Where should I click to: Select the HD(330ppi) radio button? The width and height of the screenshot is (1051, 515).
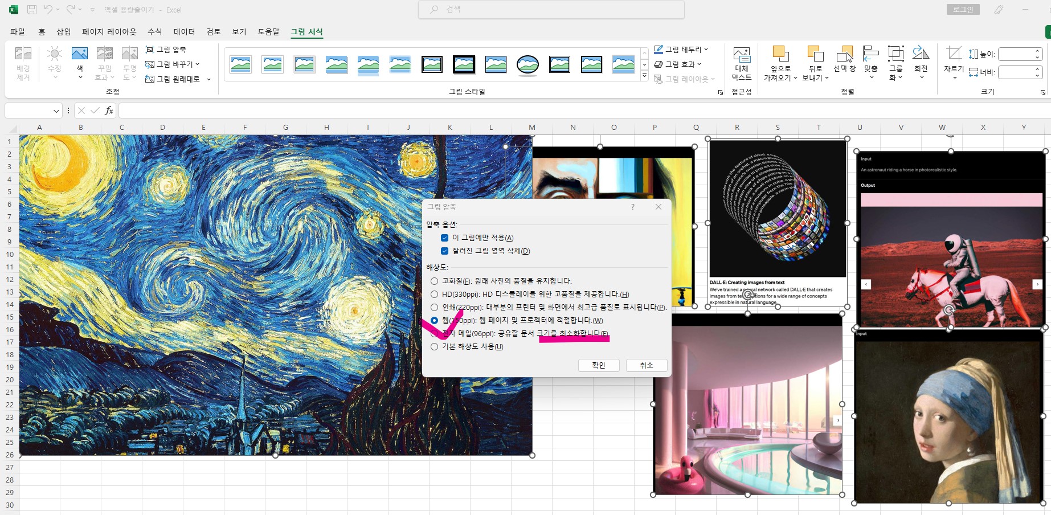tap(435, 294)
